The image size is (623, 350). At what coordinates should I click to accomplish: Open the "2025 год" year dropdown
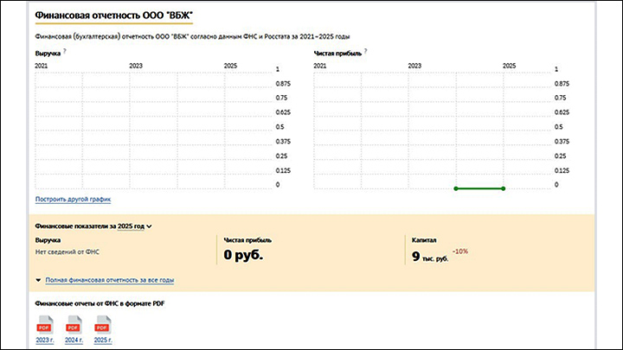tap(134, 226)
